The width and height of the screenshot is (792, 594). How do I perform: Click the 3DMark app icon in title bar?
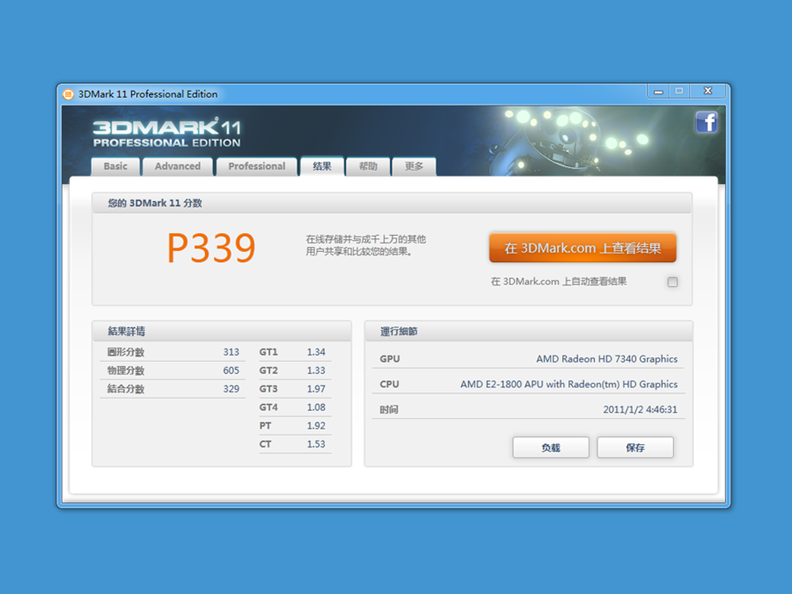coord(68,94)
